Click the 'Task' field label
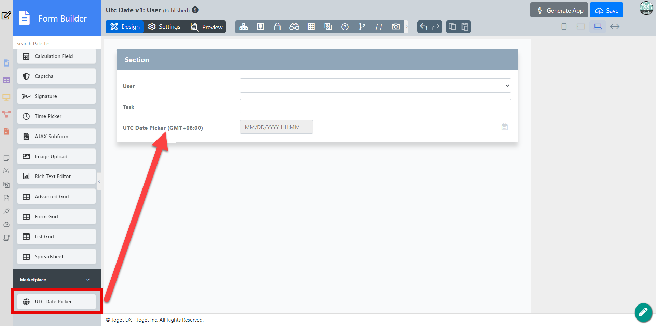 point(128,107)
